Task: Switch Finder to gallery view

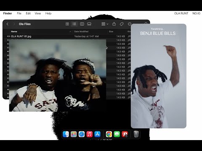Action: (89, 24)
